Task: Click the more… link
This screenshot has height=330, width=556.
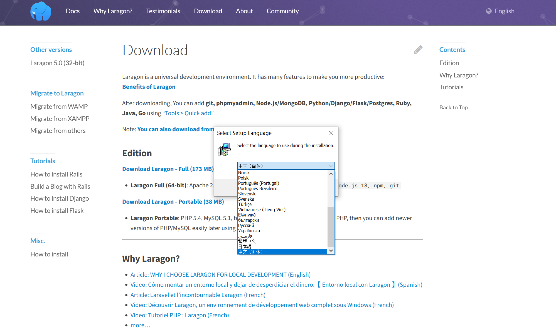Action: point(140,325)
